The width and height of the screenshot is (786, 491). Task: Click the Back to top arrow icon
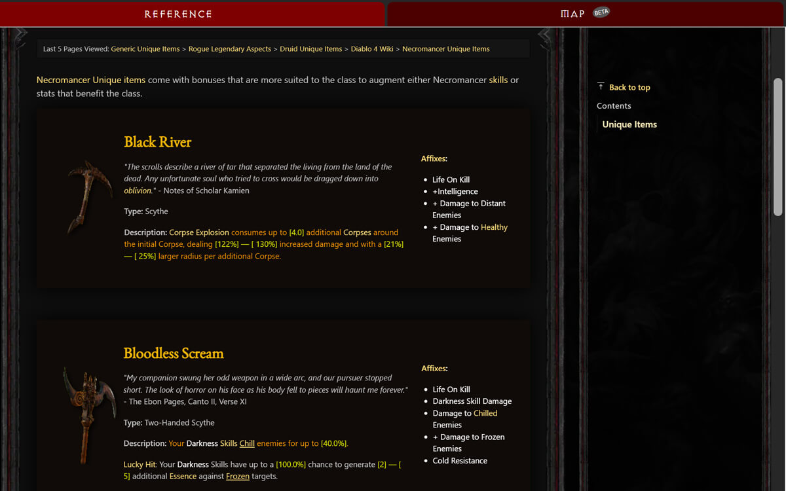tap(601, 86)
